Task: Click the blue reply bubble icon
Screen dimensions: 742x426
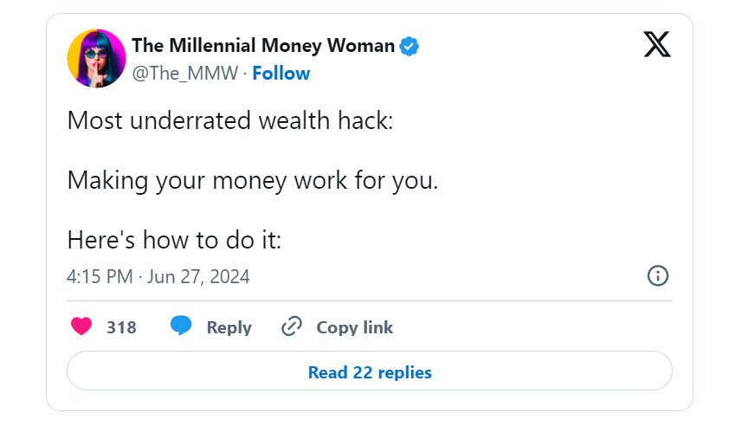Action: click(181, 326)
